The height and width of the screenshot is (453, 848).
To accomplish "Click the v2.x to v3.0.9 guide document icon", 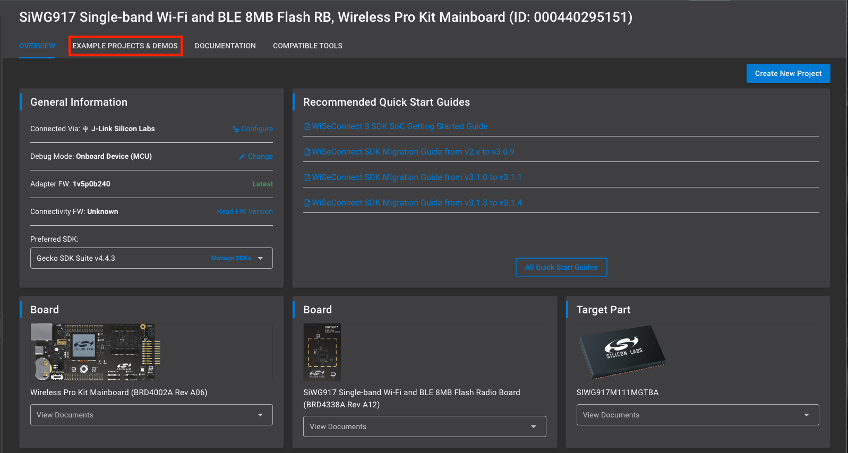I will point(307,152).
